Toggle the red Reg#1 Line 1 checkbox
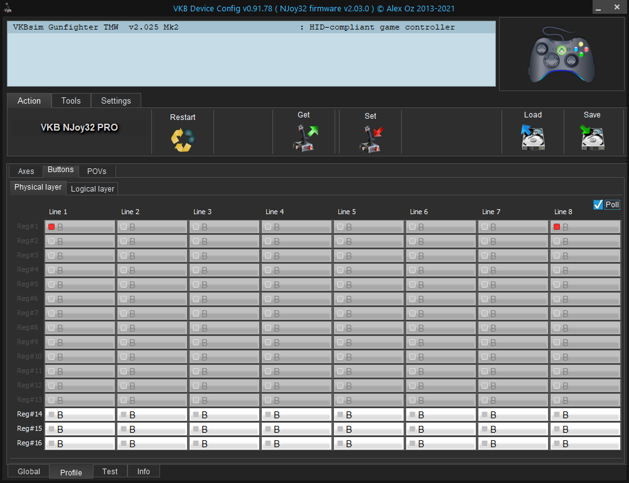The height and width of the screenshot is (483, 629). point(51,227)
